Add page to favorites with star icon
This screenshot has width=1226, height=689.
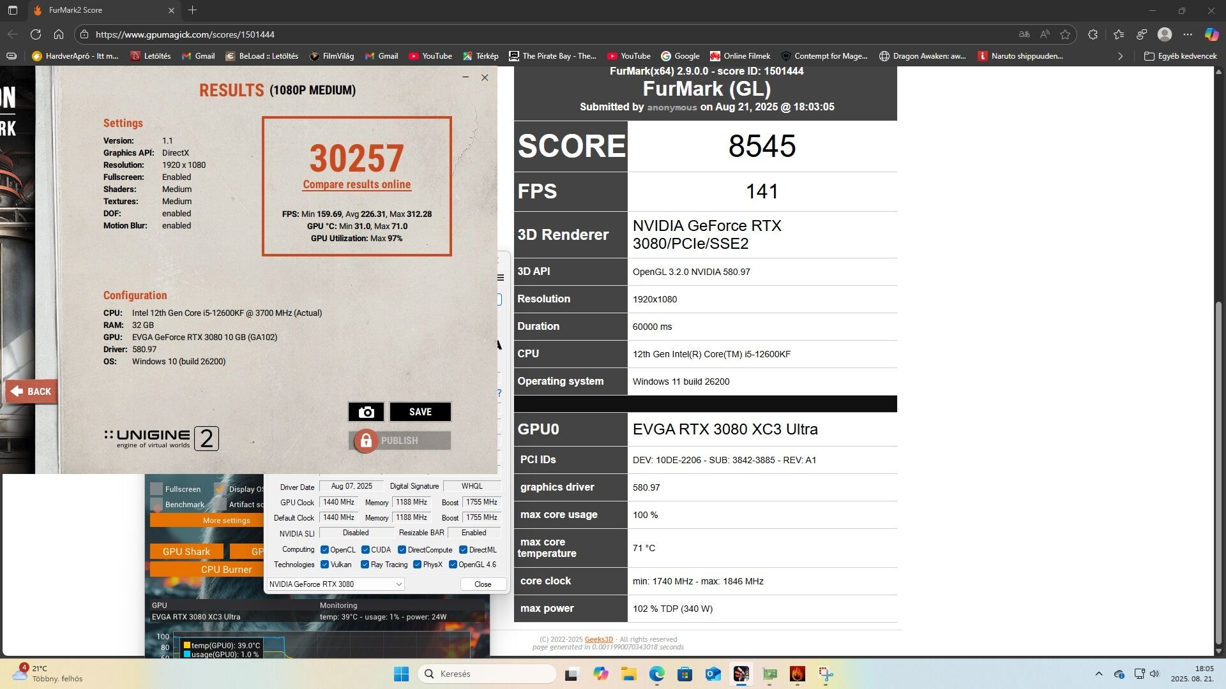(1065, 34)
